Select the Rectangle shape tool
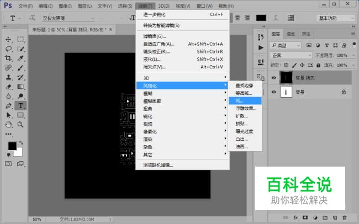This screenshot has height=224, width=359. (x=20, y=115)
